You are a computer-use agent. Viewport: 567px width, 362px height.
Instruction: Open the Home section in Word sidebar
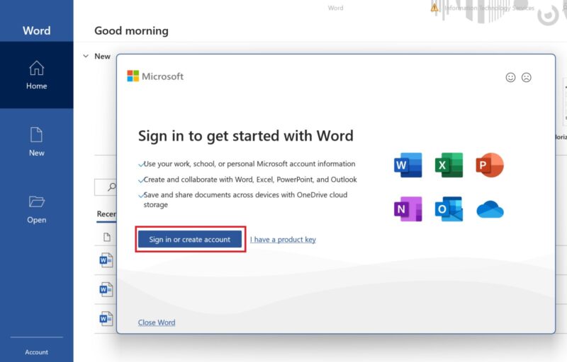click(x=37, y=75)
